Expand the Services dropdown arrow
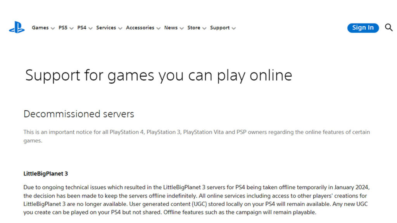 click(120, 28)
